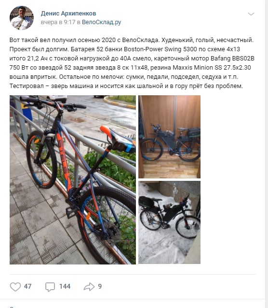Open the indoor bike photo by wardrobe

click(169, 137)
